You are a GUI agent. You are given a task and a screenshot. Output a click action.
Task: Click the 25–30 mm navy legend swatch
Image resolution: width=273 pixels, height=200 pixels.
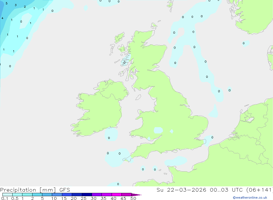coord(87,195)
